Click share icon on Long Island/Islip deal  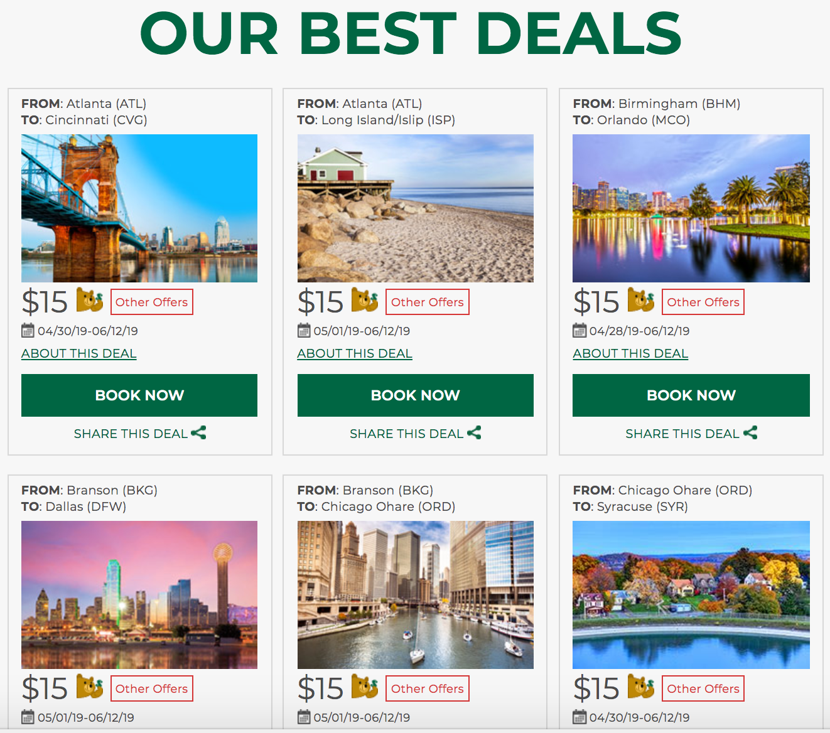click(x=474, y=432)
